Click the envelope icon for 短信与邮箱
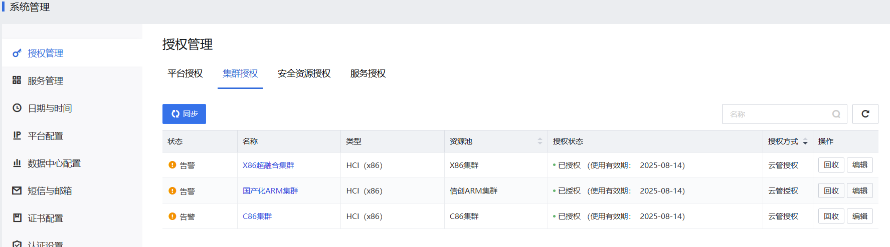890x247 pixels. pos(17,190)
